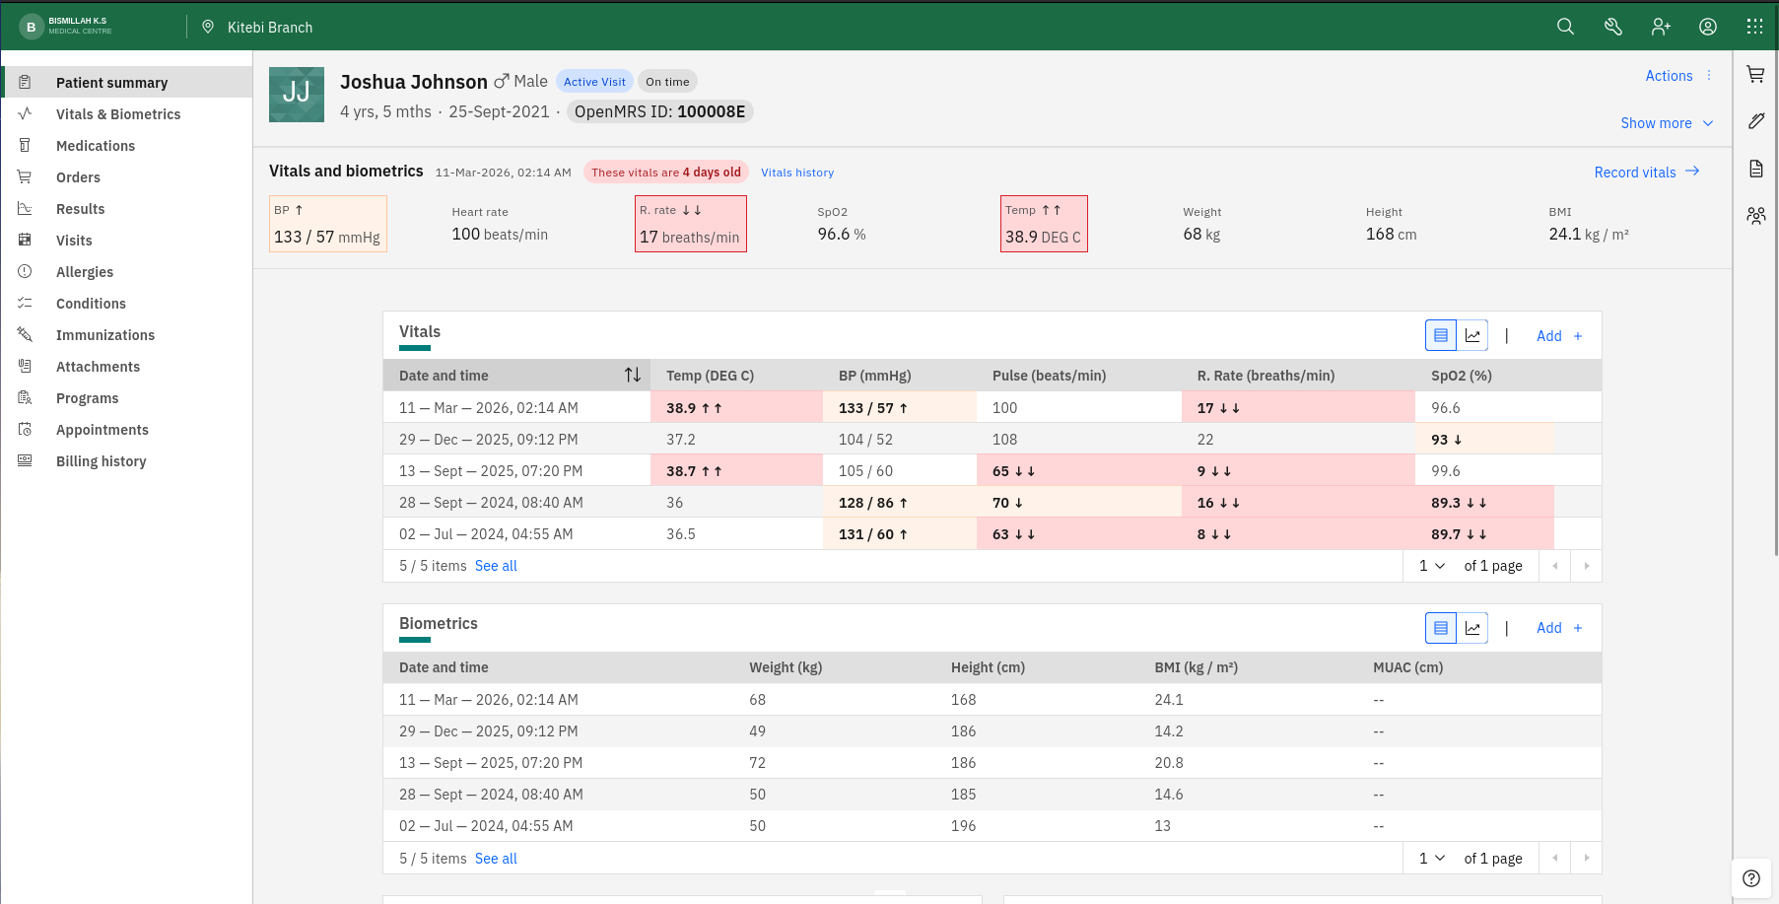Open the app switcher grid icon
Image resolution: width=1779 pixels, height=904 pixels.
(x=1754, y=27)
